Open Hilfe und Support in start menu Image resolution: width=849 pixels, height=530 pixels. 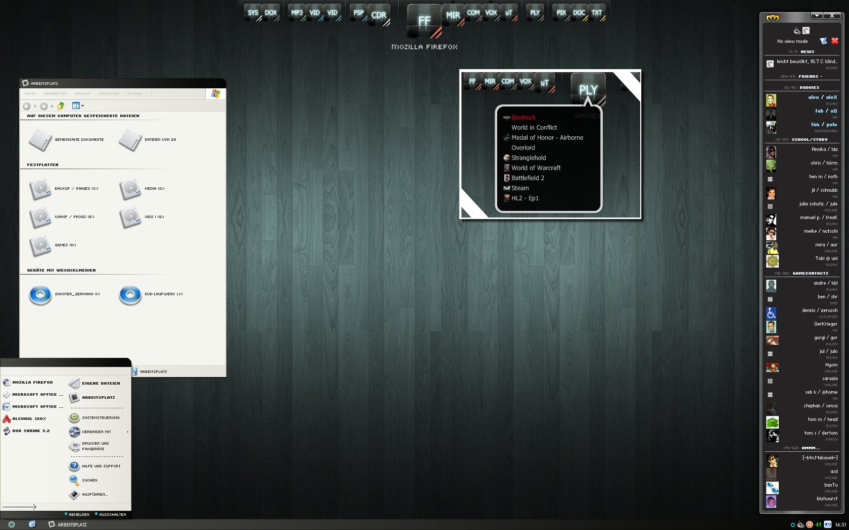coord(95,466)
